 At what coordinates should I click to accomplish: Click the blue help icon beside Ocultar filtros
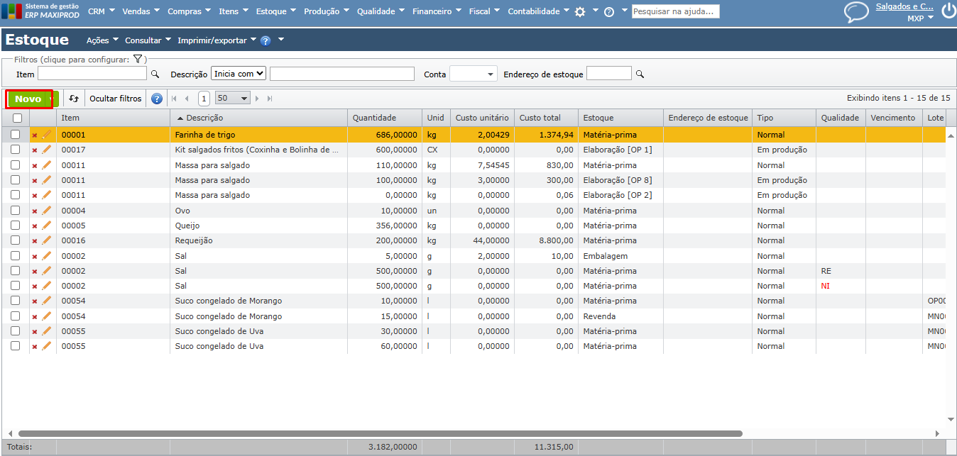click(157, 99)
